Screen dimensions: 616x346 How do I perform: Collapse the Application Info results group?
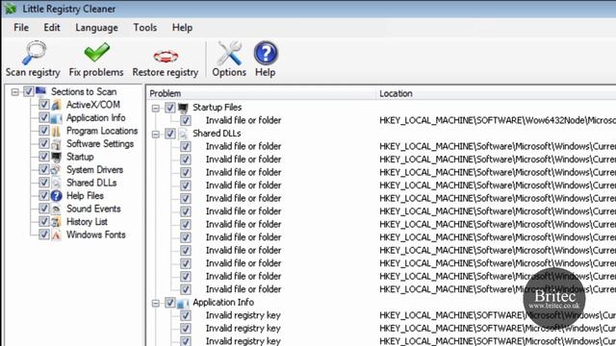pyautogui.click(x=156, y=303)
